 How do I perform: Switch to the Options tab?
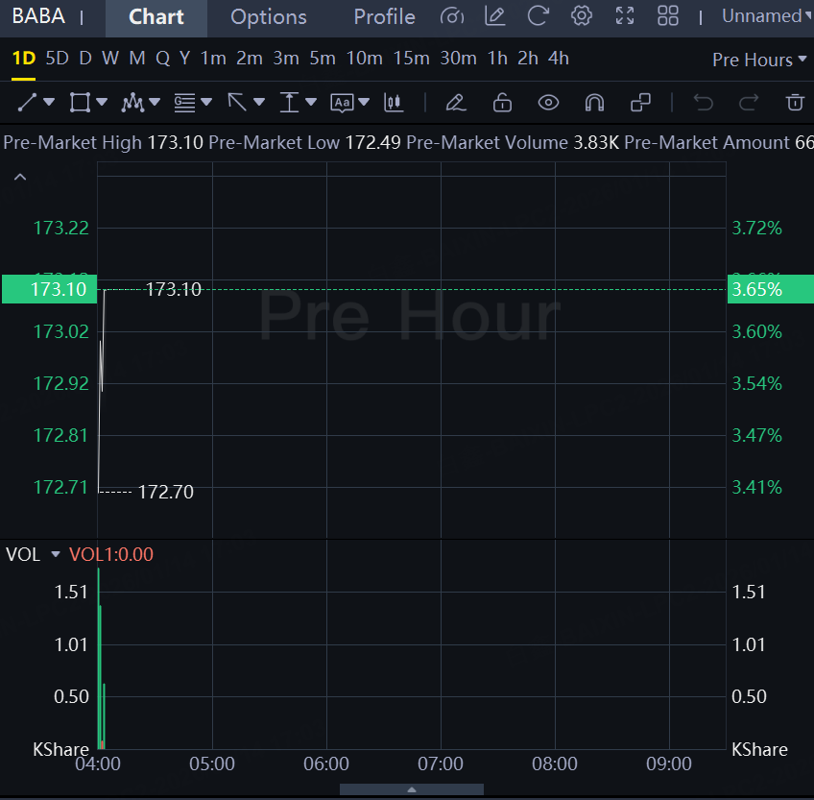pyautogui.click(x=269, y=17)
